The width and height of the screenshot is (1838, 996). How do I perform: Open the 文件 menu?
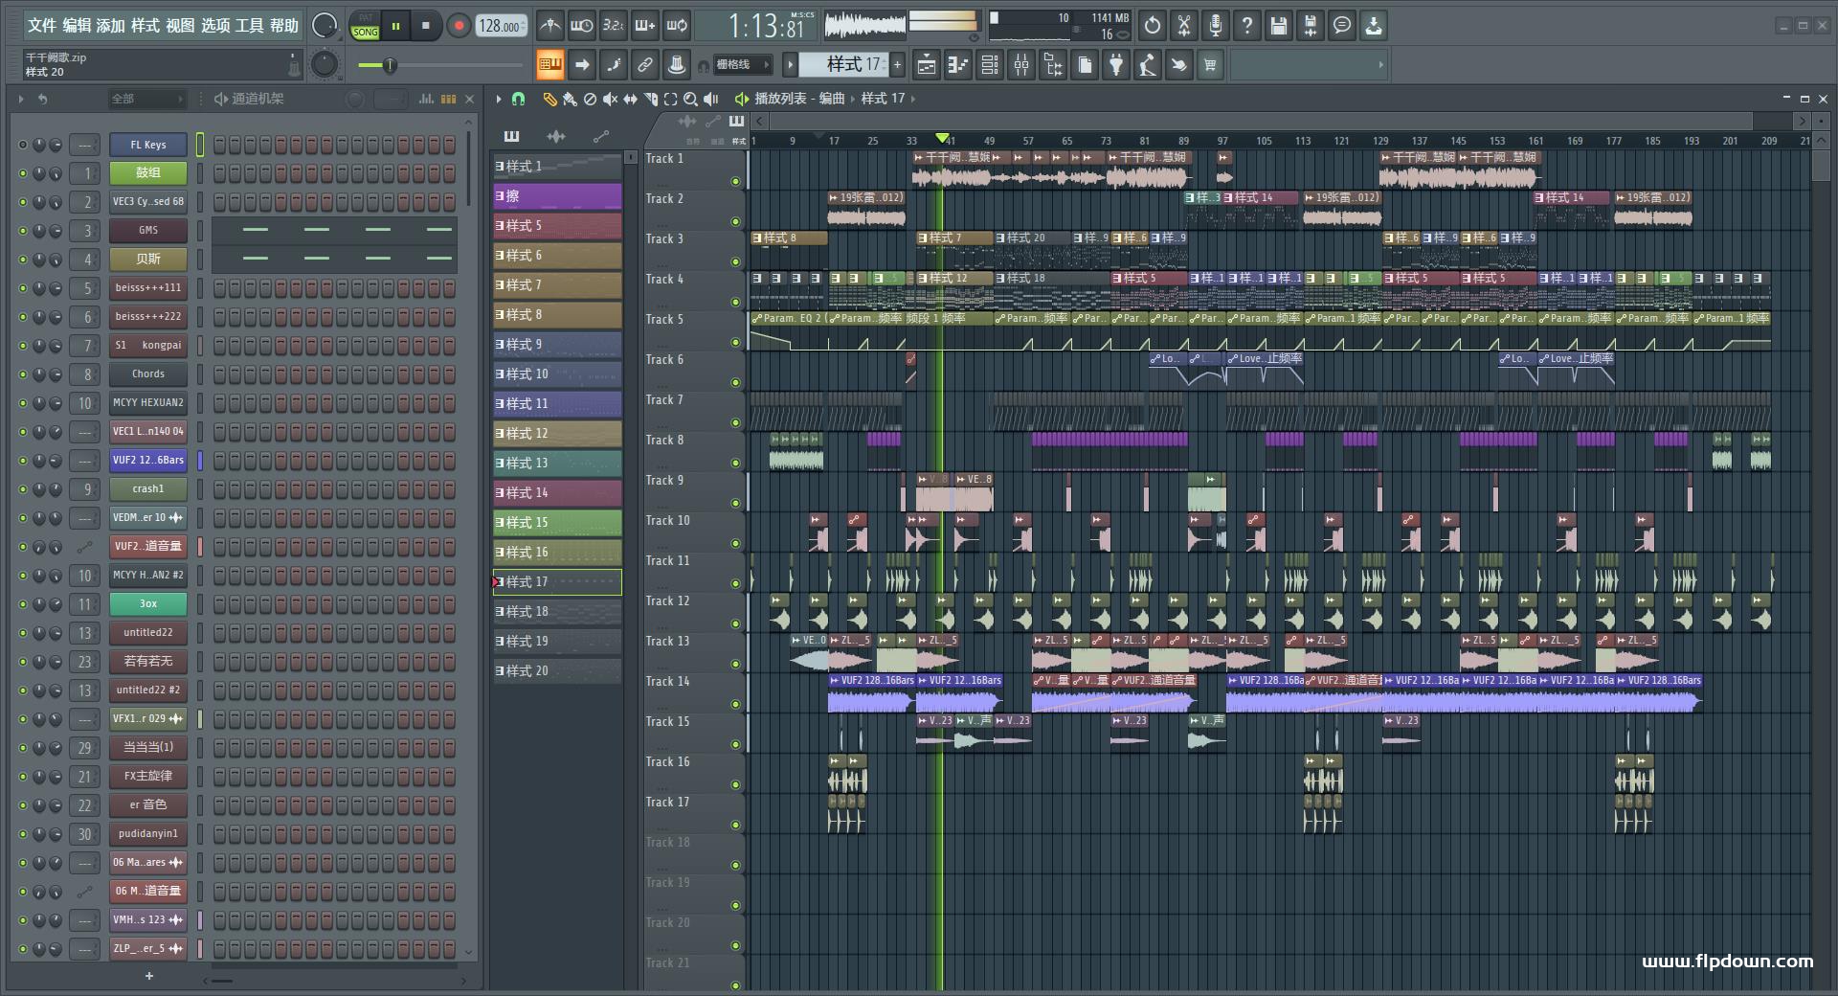42,26
